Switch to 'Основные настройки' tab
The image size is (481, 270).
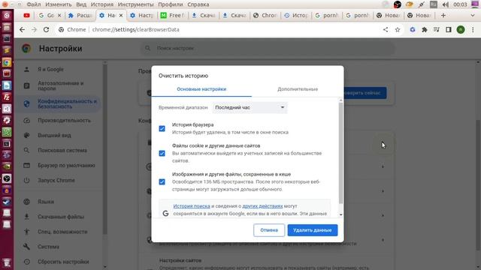click(x=201, y=89)
